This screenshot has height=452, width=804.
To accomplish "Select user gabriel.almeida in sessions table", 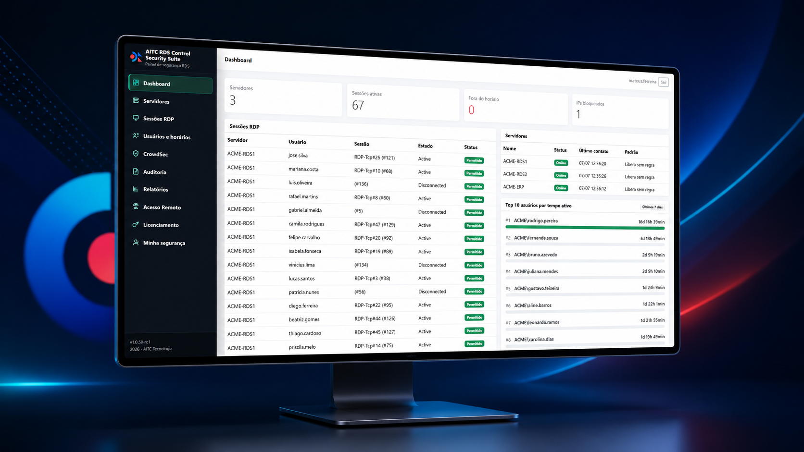I will click(x=305, y=210).
